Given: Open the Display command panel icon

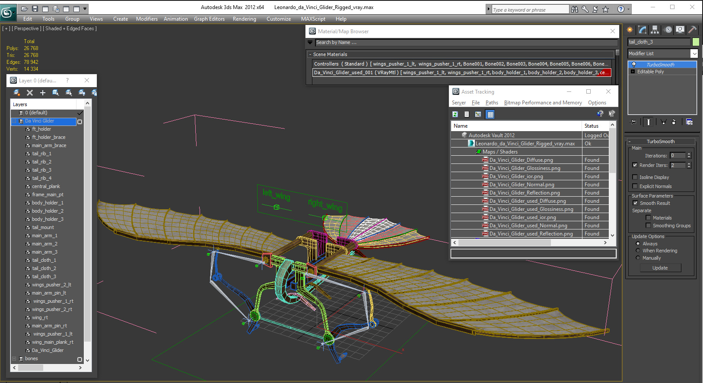Looking at the screenshot, I should [680, 30].
